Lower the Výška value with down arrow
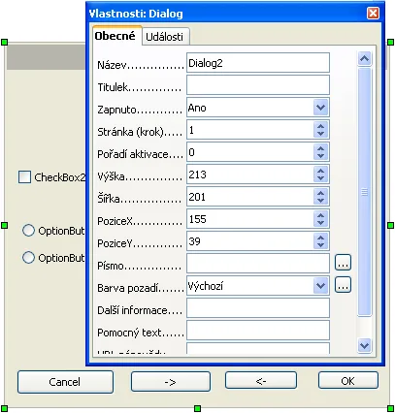 (320, 178)
